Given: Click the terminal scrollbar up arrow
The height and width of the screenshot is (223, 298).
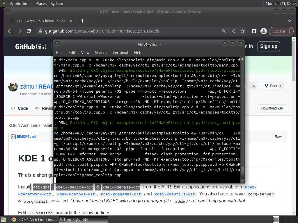Looking at the screenshot, I should point(242,59).
